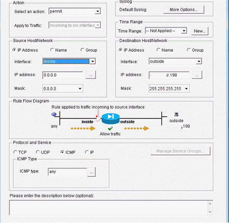Click the destination IP address field
The image size is (229, 223).
coord(169,75)
